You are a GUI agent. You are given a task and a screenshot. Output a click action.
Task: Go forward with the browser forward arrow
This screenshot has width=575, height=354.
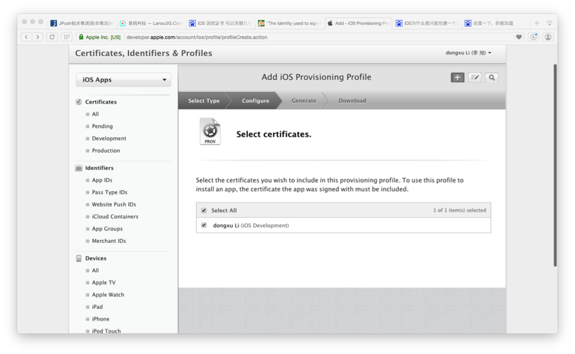(x=37, y=37)
